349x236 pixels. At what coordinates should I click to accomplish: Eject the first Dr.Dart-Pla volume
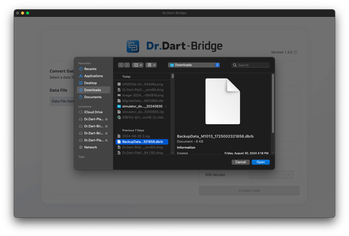(106, 119)
